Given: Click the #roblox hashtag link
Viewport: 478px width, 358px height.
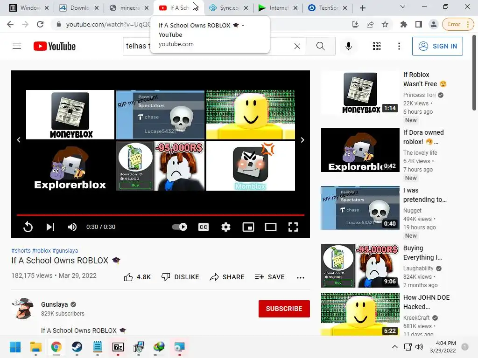Looking at the screenshot, I should coord(42,250).
